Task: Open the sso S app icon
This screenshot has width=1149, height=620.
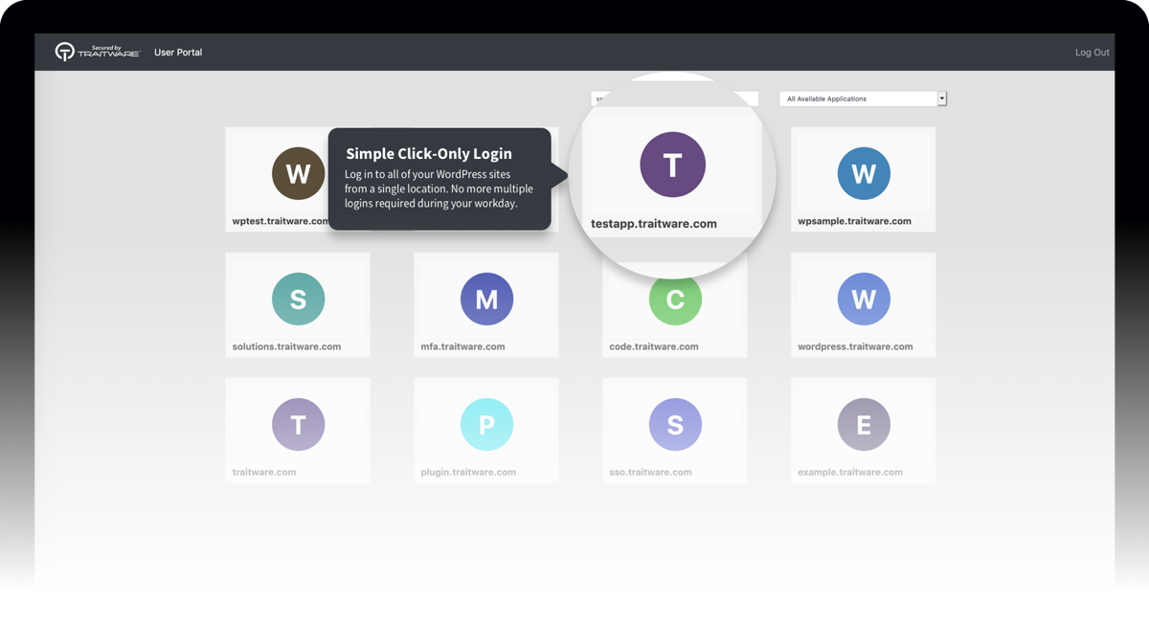Action: [675, 424]
